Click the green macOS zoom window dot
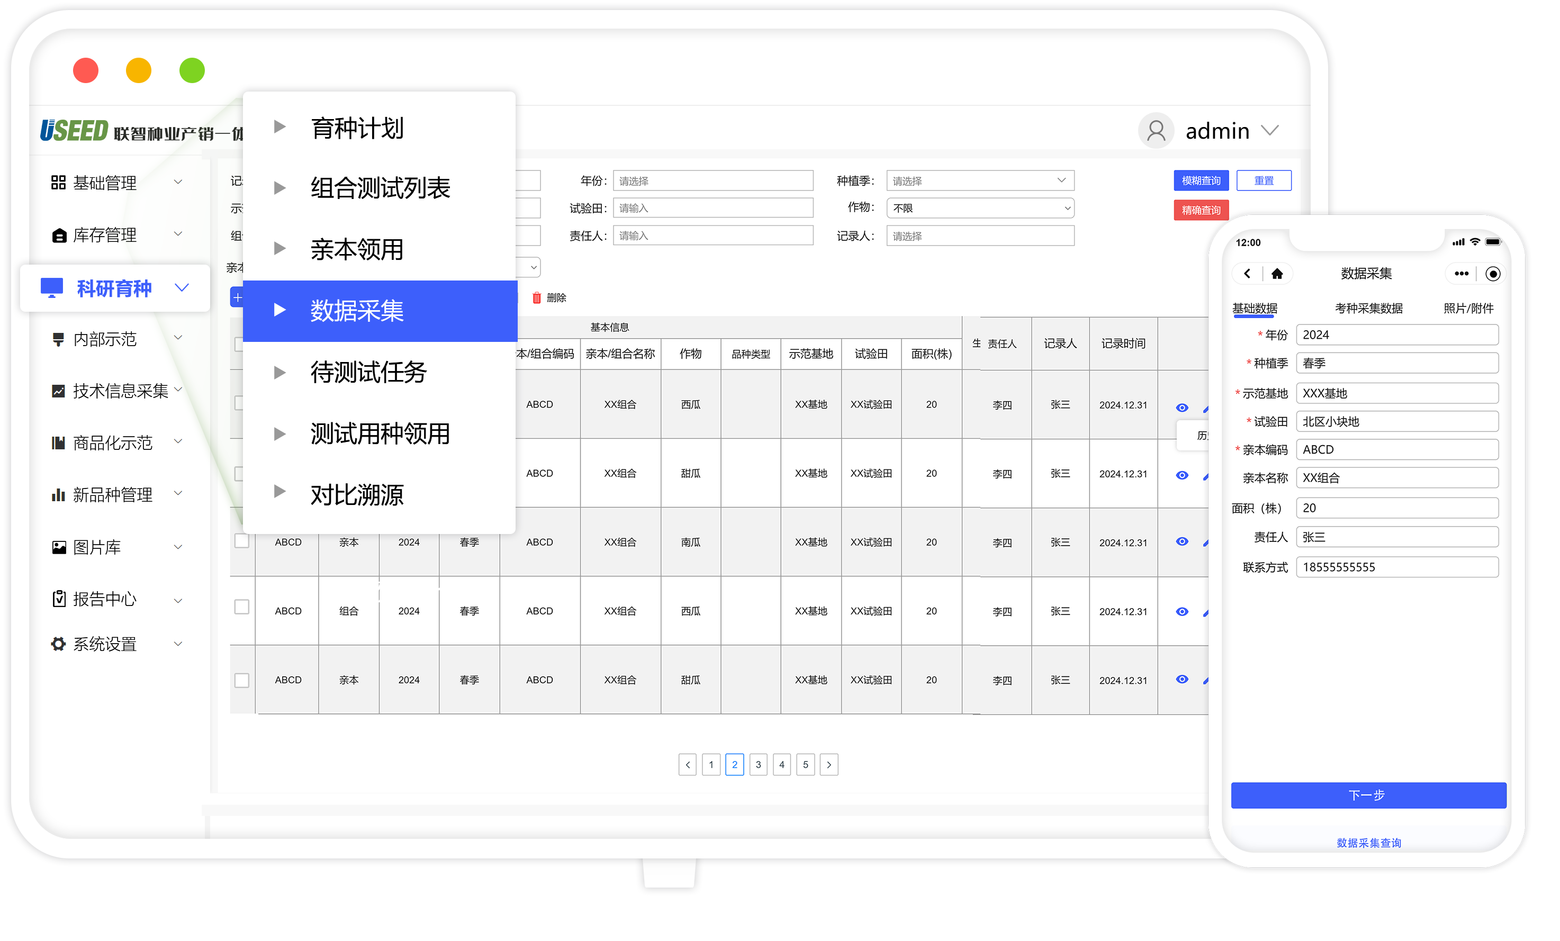Image resolution: width=1560 pixels, height=941 pixels. [192, 70]
